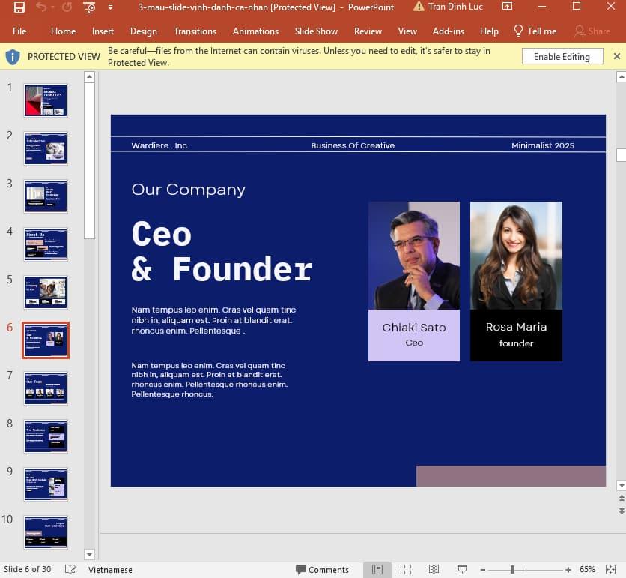
Task: Click the Save icon in title bar
Action: 19,7
